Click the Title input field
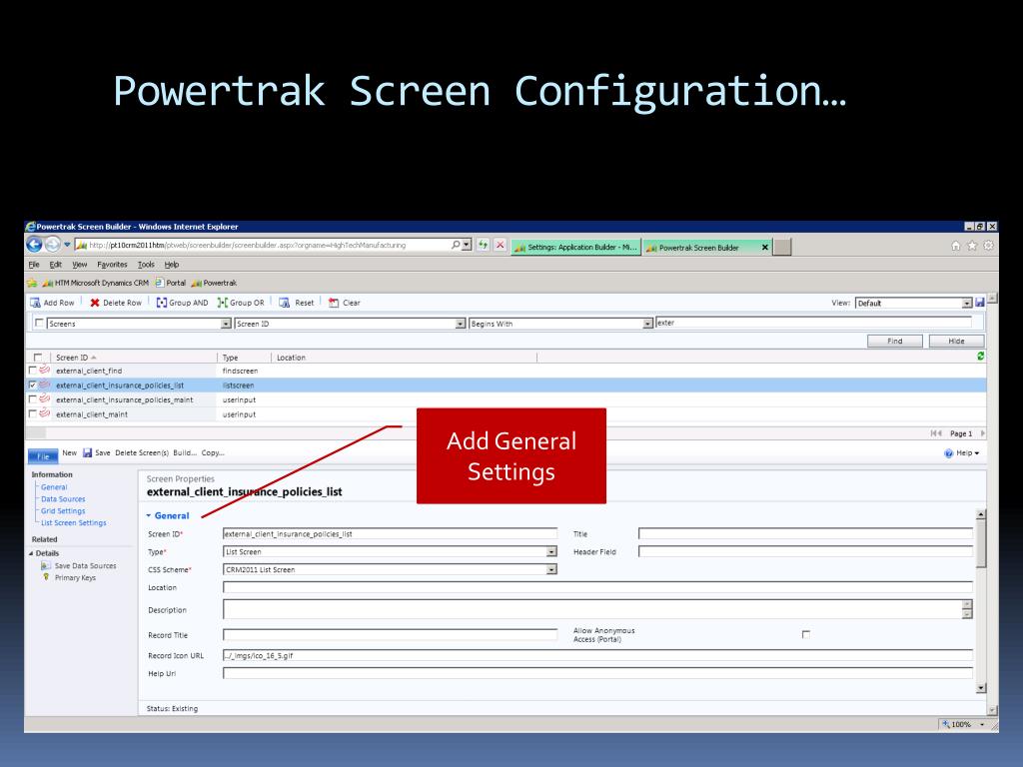 tap(805, 533)
